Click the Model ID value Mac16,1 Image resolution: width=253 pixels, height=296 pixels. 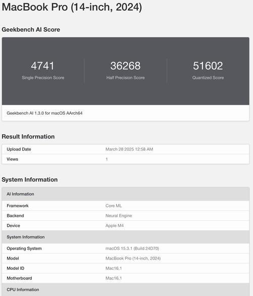pyautogui.click(x=114, y=268)
